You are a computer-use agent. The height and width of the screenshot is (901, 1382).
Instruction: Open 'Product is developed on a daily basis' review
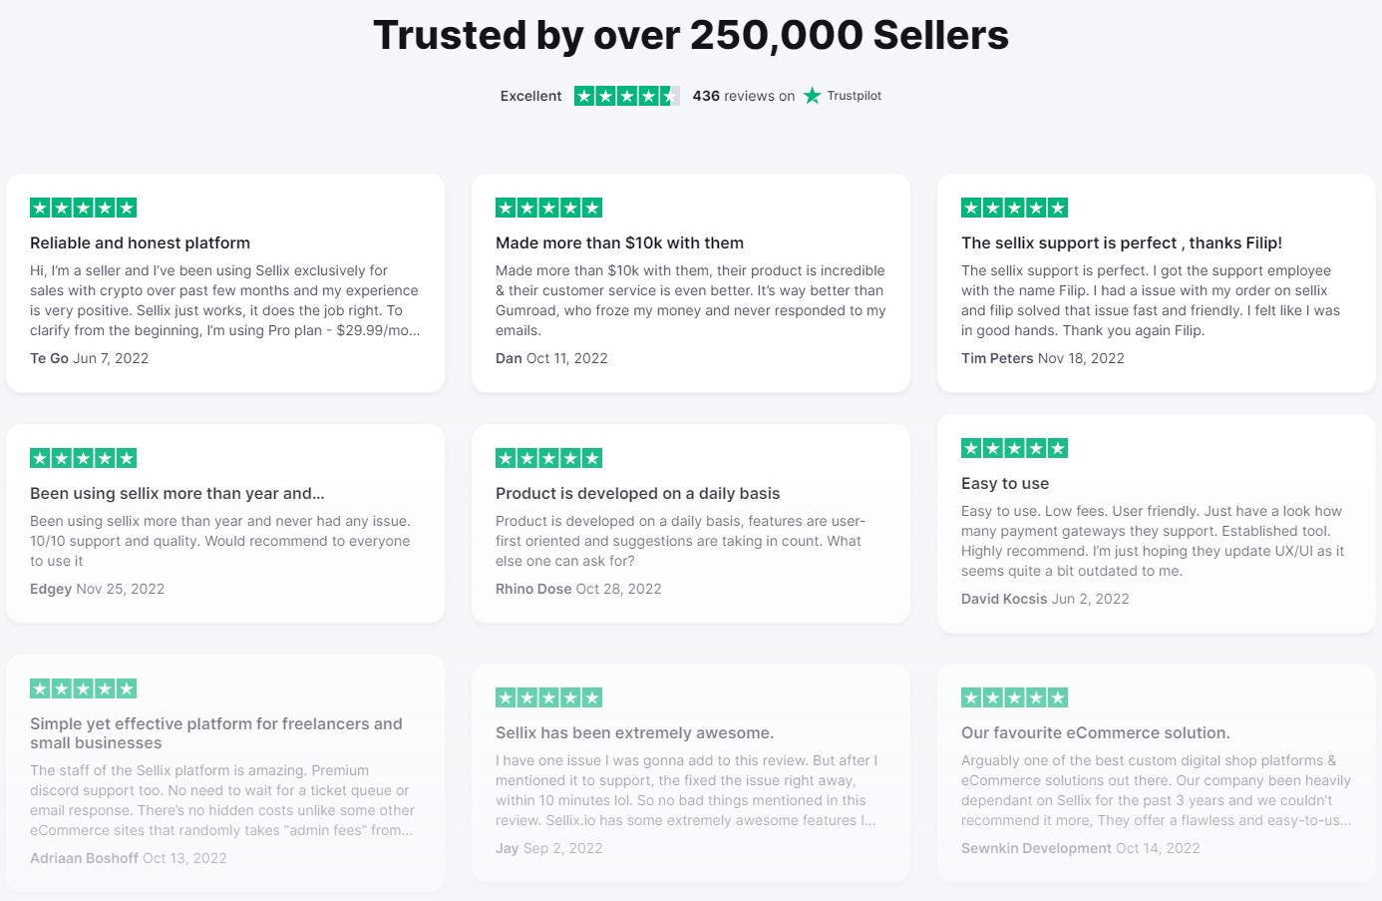[x=637, y=493]
